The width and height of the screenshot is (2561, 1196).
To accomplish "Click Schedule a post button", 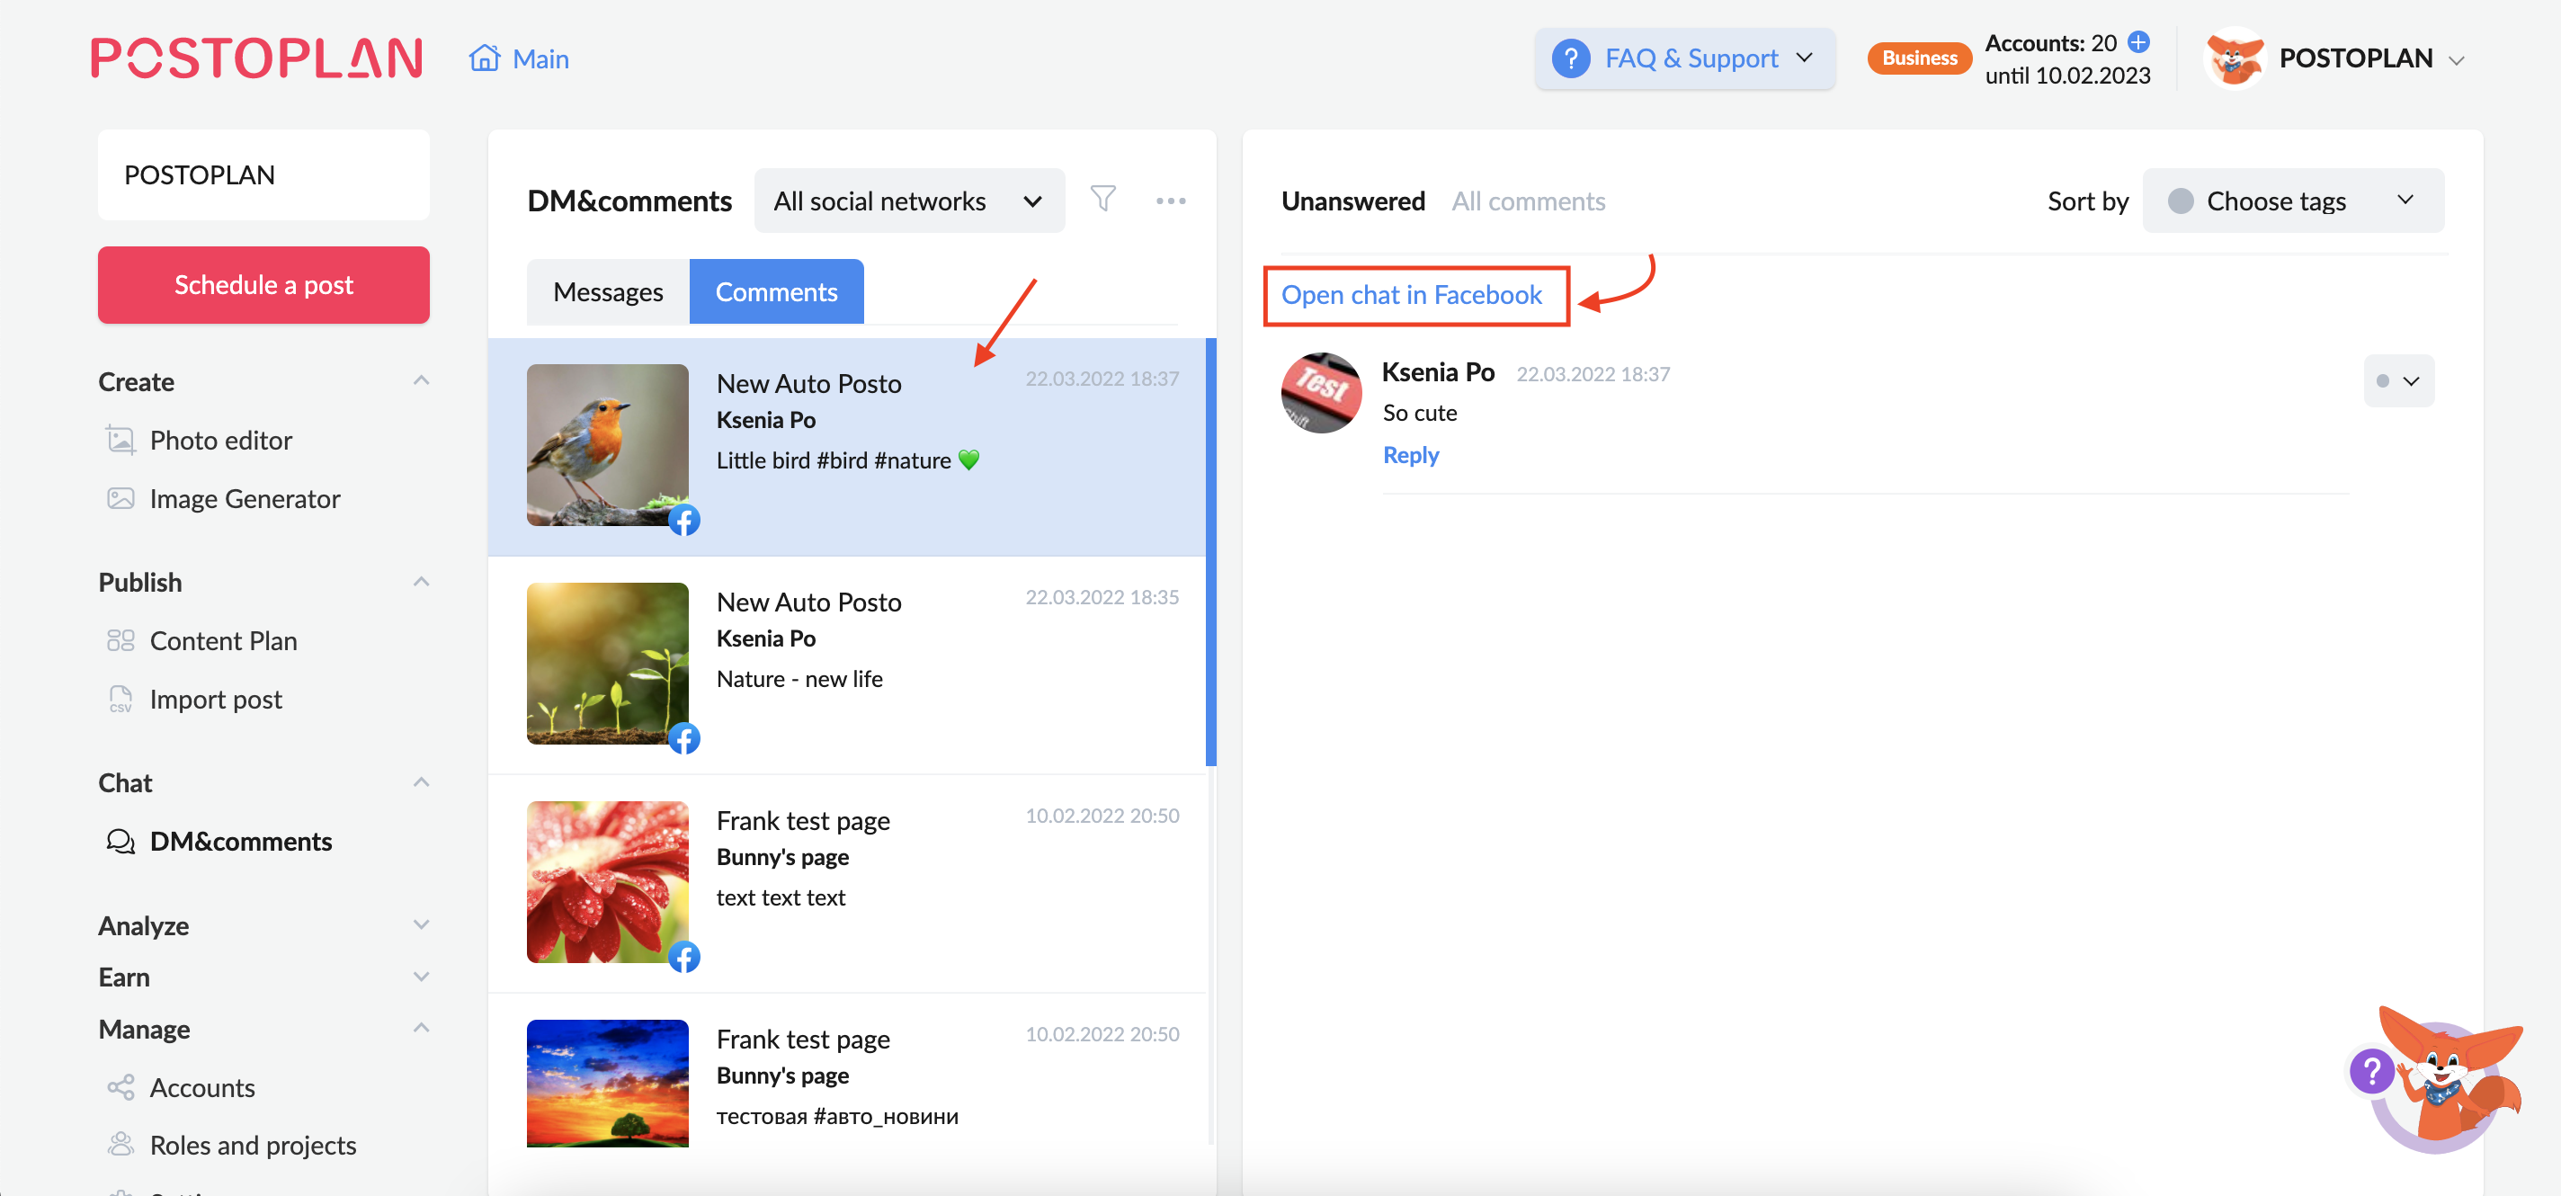I will point(263,284).
